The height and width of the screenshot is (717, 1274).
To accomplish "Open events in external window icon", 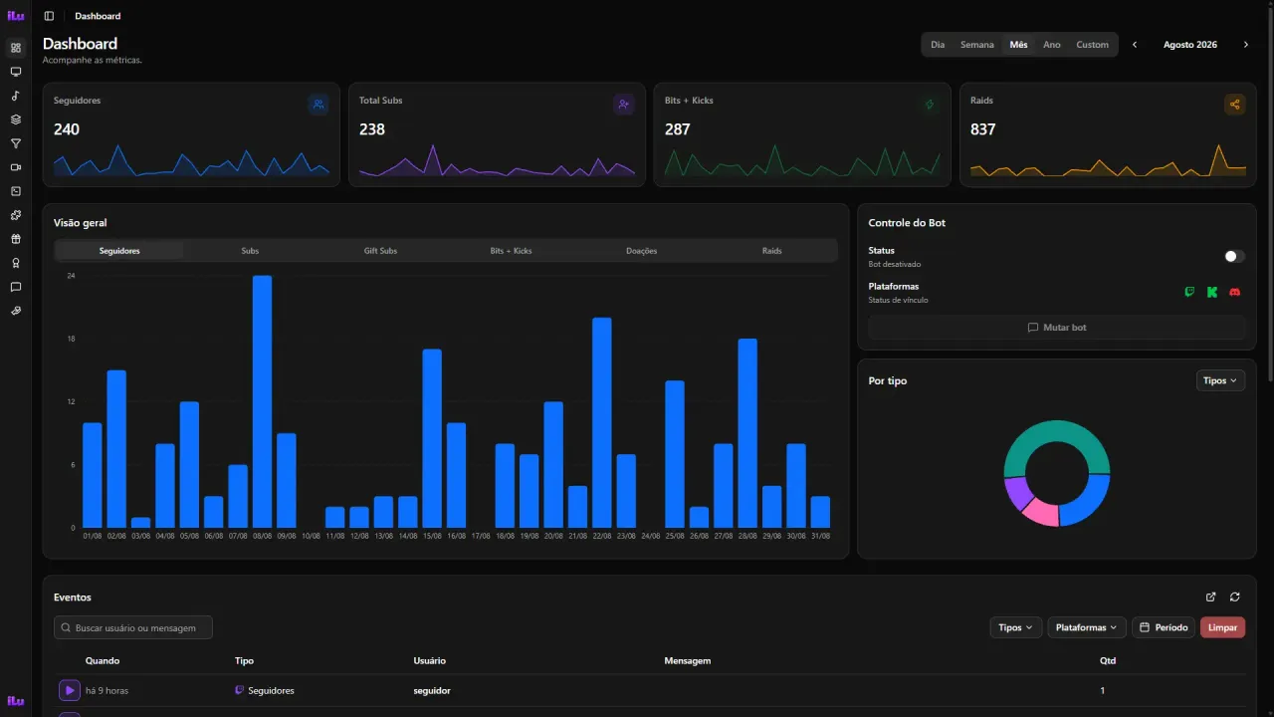I will pyautogui.click(x=1210, y=597).
